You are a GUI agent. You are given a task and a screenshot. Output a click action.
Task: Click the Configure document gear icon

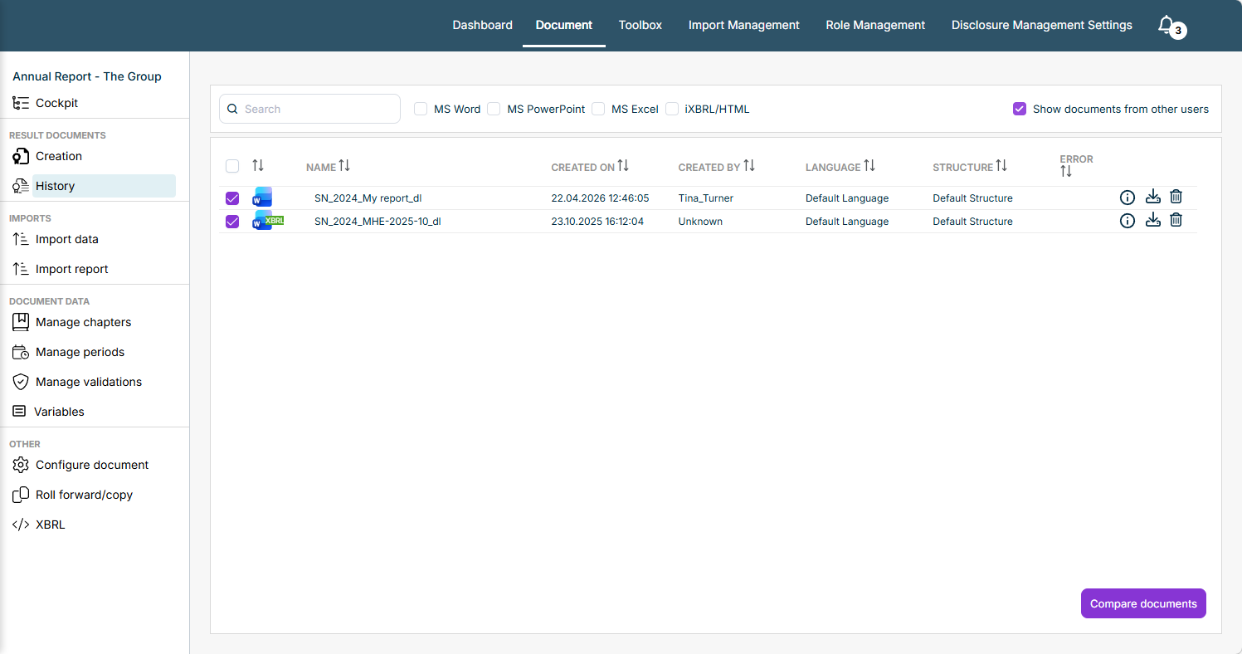[x=21, y=465]
